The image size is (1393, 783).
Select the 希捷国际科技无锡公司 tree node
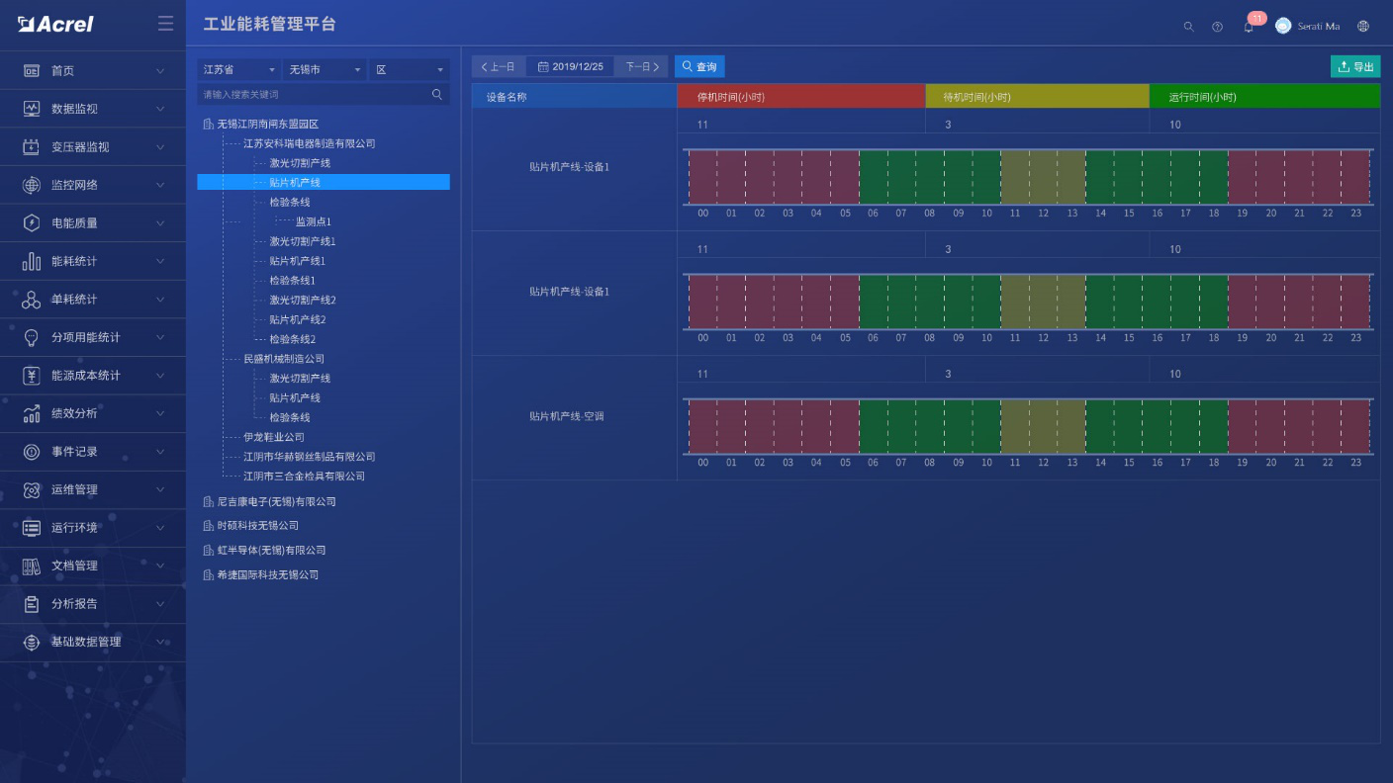(268, 574)
